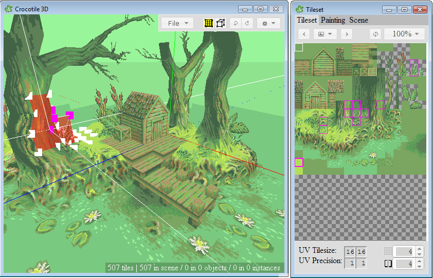Go to next tileset with right arrow
This screenshot has width=433, height=278.
point(347,34)
